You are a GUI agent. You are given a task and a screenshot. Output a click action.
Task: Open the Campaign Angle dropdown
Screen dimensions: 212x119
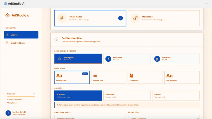click(90, 117)
